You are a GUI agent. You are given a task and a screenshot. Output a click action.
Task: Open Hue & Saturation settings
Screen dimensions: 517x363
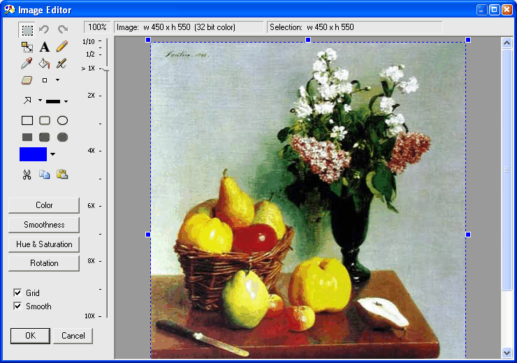(x=44, y=244)
